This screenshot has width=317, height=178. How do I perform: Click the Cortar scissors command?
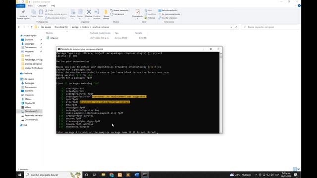50,10
